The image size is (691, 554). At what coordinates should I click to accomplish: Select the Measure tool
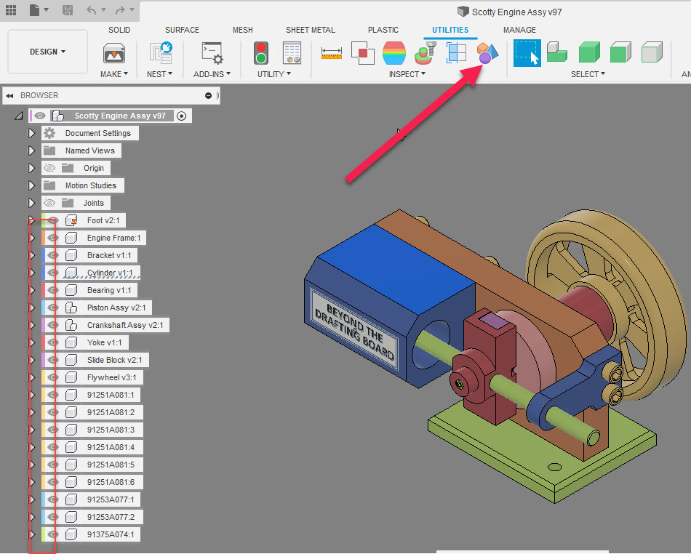pyautogui.click(x=330, y=53)
